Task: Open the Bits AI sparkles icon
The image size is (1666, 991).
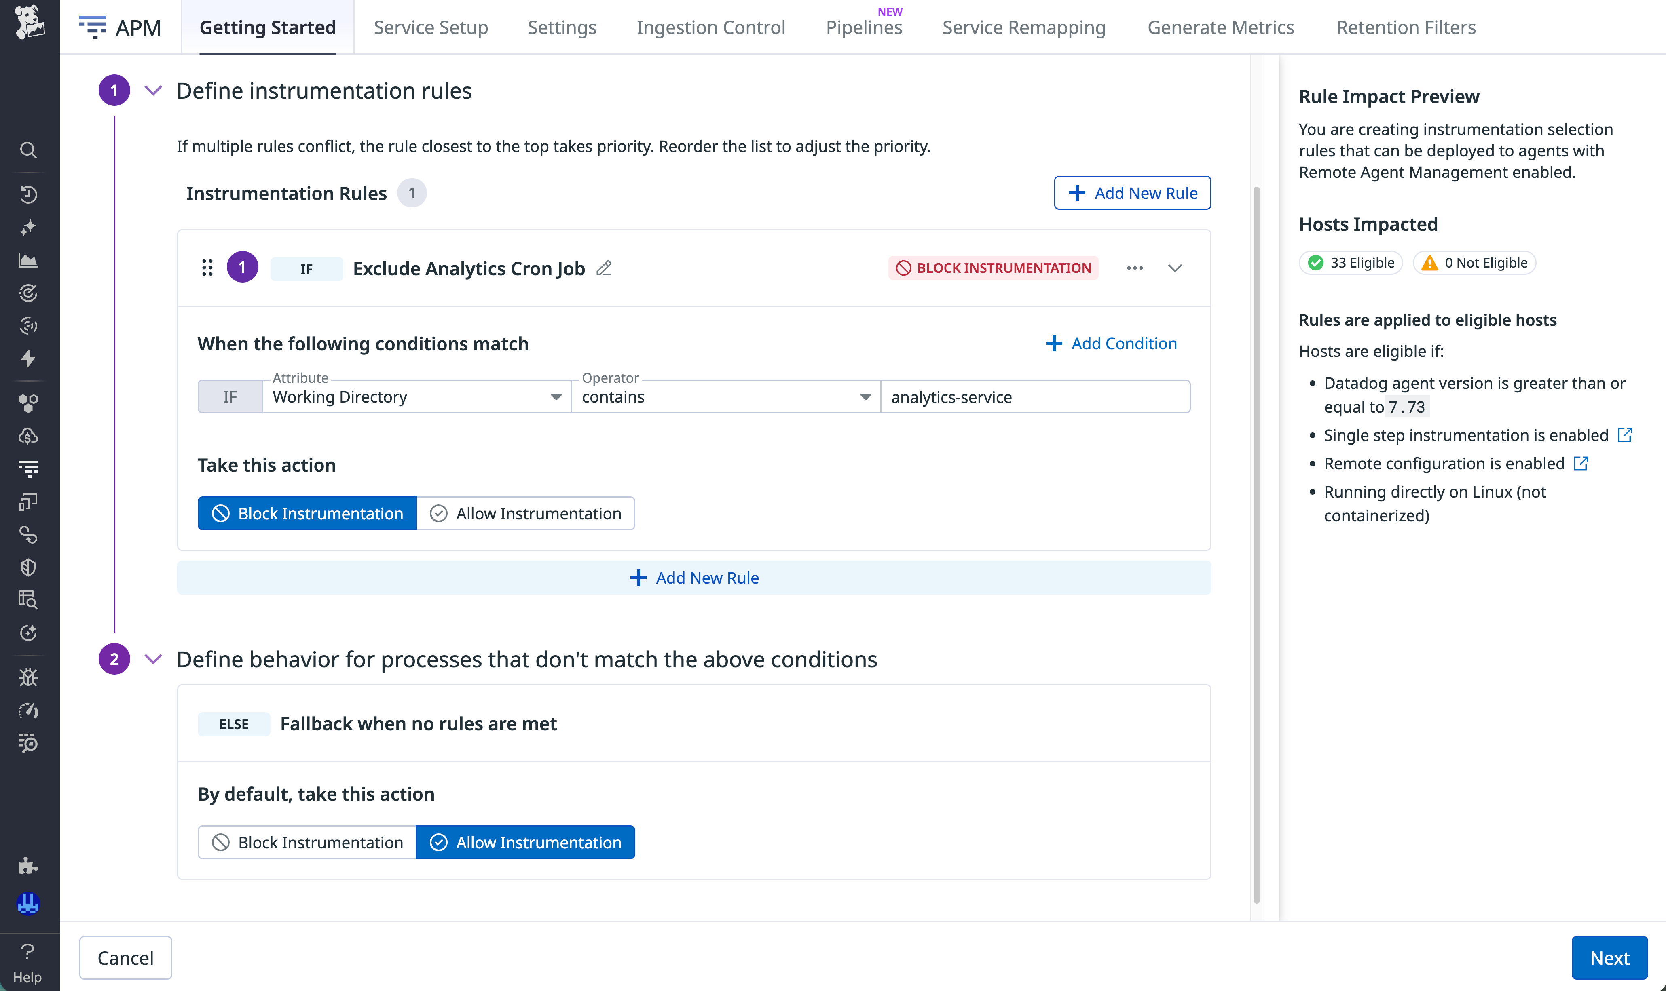Action: pyautogui.click(x=28, y=228)
